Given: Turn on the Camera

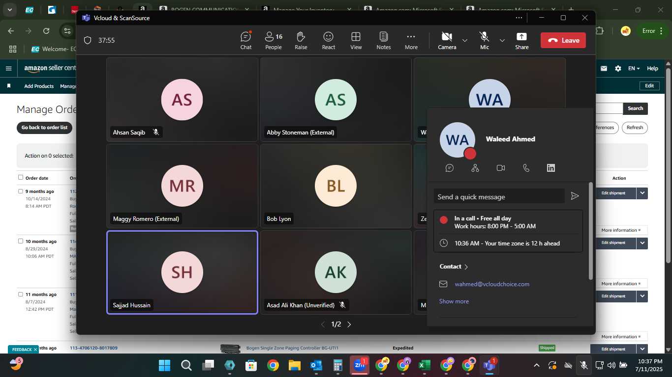Looking at the screenshot, I should click(x=447, y=40).
